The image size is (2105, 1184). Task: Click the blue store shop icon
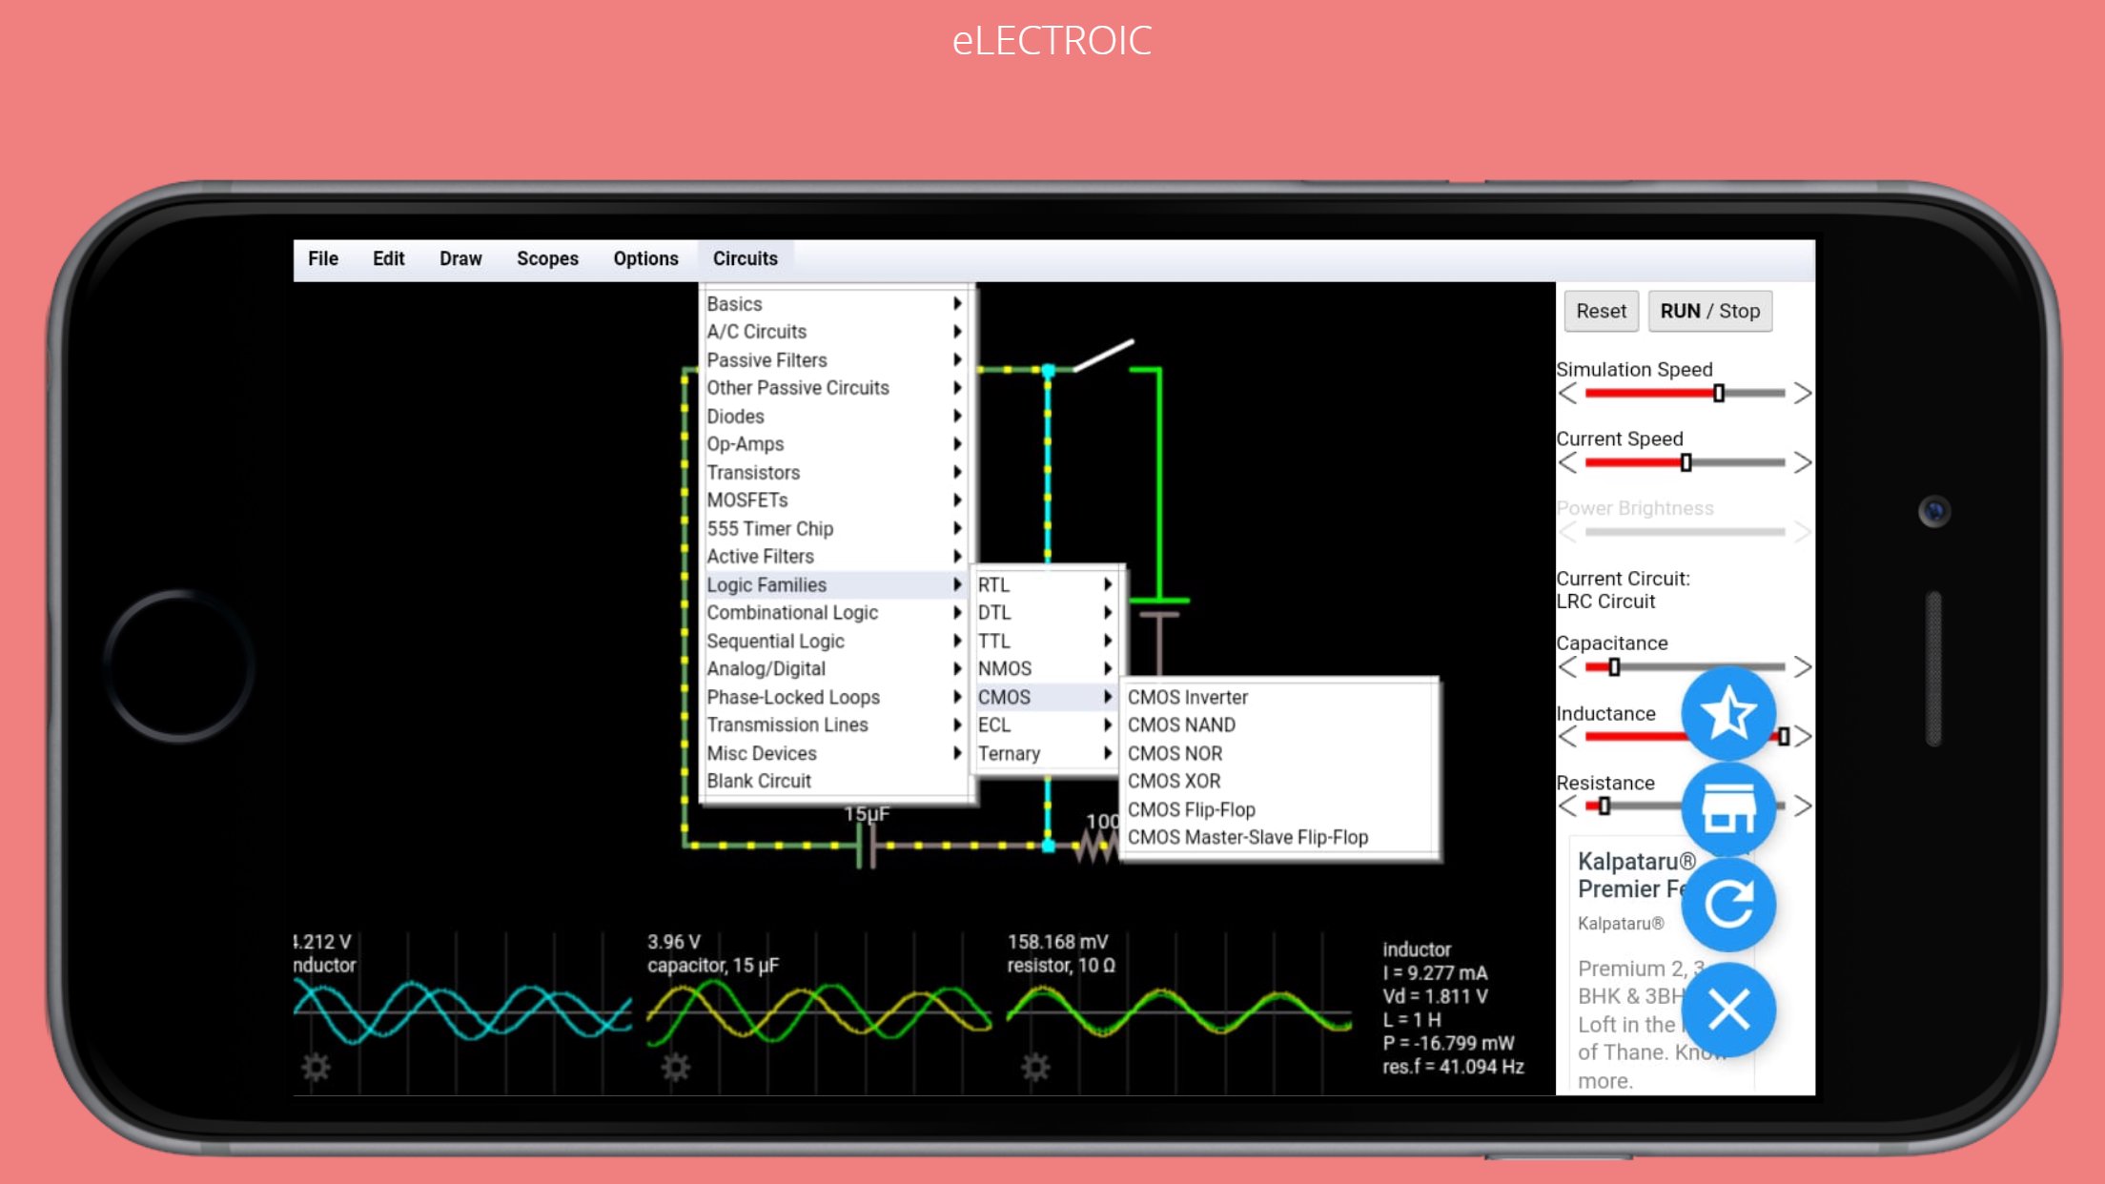click(x=1727, y=808)
